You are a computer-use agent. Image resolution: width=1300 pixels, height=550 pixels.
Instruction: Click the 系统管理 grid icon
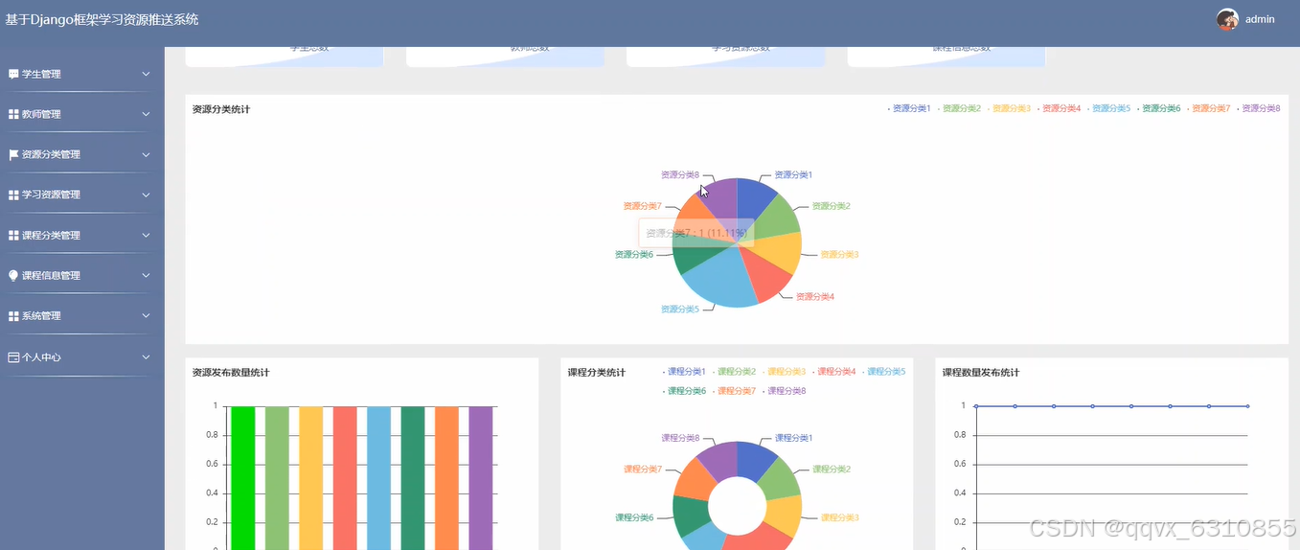(13, 315)
